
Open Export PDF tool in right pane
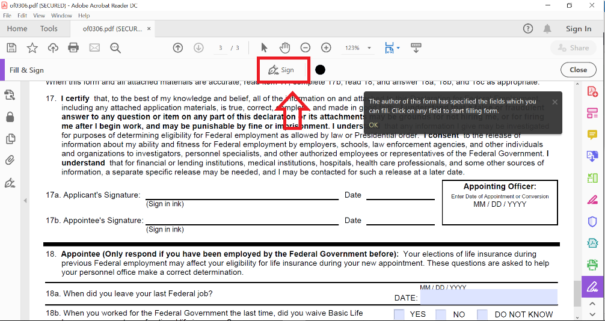click(x=592, y=156)
